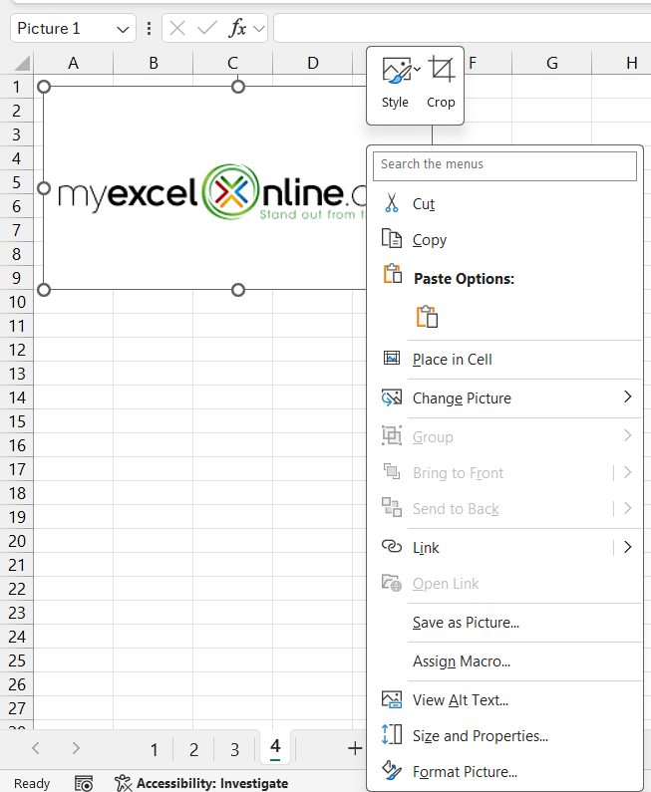Click the Format Picture paint icon

[392, 771]
